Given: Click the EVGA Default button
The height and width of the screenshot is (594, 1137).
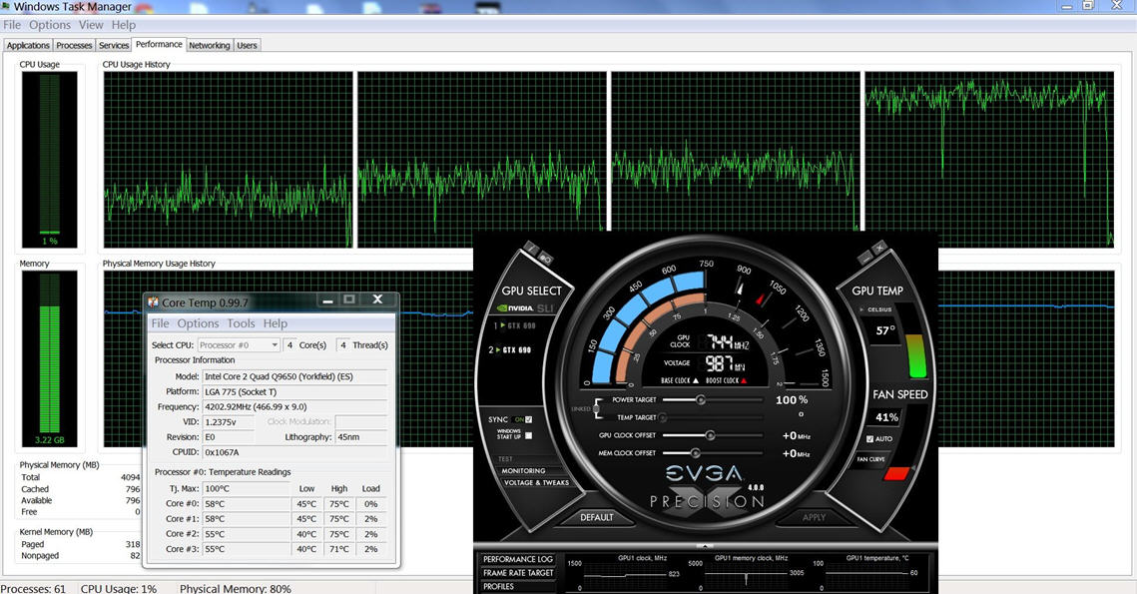Looking at the screenshot, I should pos(597,517).
